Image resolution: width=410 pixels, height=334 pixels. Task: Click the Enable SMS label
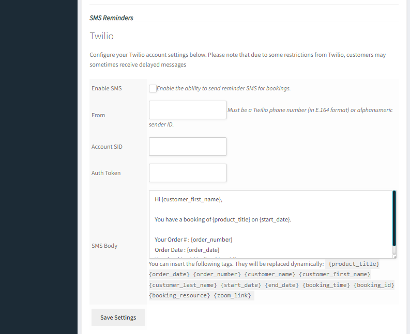(x=107, y=88)
